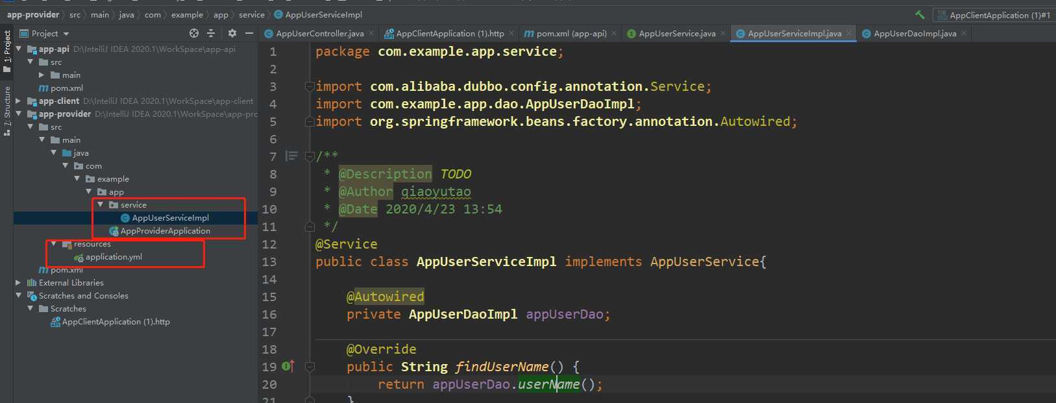
Task: Open Project panel settings gear
Action: click(x=232, y=33)
